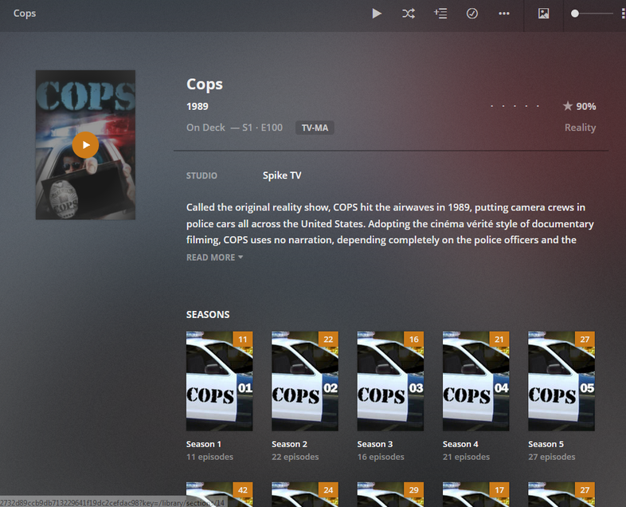Image resolution: width=626 pixels, height=507 pixels.
Task: Play the Cops show from toolbar
Action: [x=377, y=14]
